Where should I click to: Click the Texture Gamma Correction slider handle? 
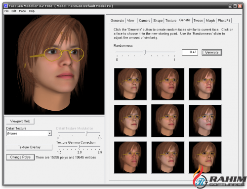pos(79,147)
